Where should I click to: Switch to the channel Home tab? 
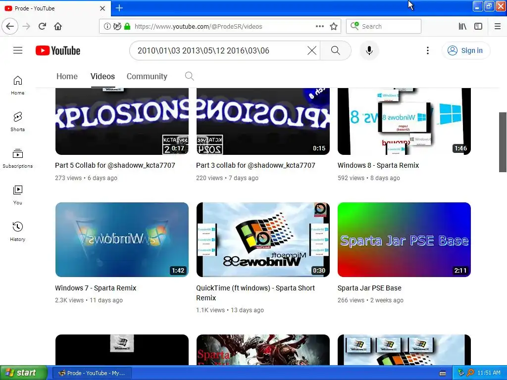click(x=67, y=76)
